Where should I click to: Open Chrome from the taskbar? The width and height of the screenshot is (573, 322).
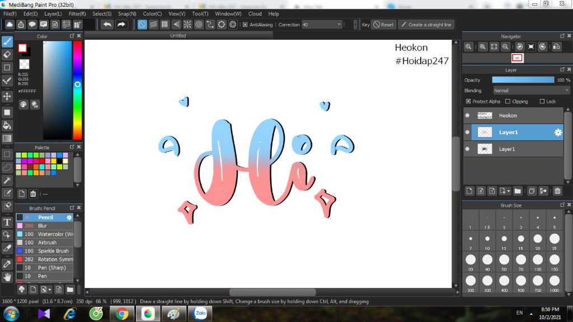pyautogui.click(x=122, y=314)
